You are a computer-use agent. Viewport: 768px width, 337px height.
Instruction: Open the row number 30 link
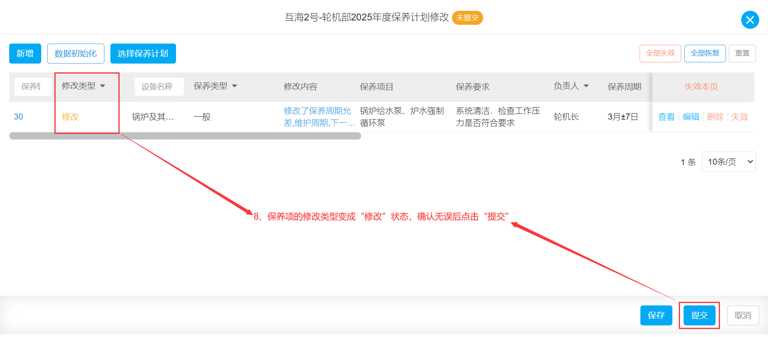tap(18, 117)
